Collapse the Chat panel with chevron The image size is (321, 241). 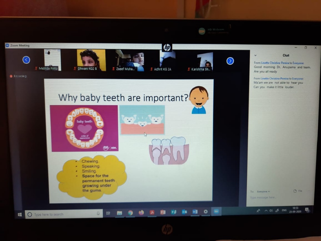coord(255,55)
